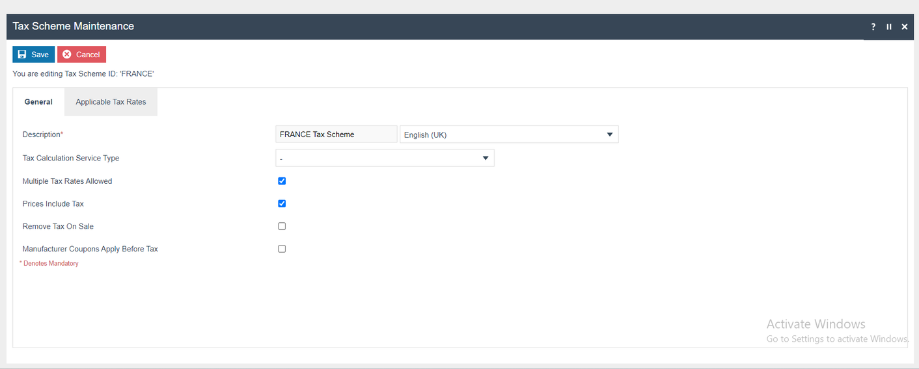Click the red X icon on Cancel
The height and width of the screenshot is (369, 919).
[66, 55]
